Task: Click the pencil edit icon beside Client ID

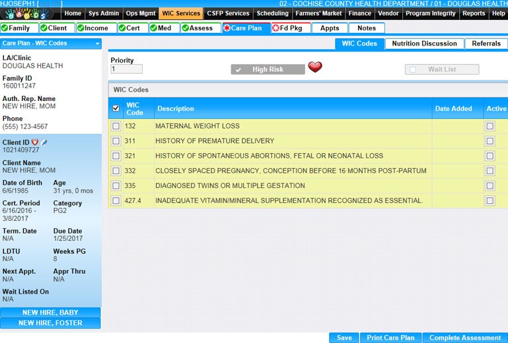Action: pos(44,142)
